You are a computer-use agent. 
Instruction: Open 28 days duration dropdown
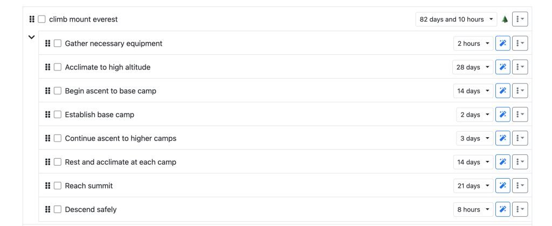[473, 67]
